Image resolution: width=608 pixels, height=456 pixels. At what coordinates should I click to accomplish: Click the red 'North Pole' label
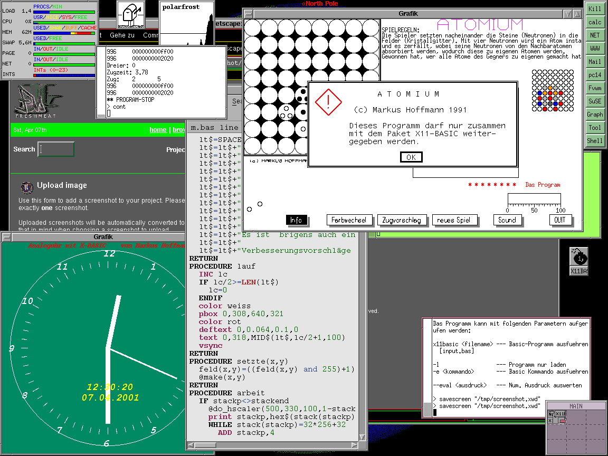click(x=322, y=4)
